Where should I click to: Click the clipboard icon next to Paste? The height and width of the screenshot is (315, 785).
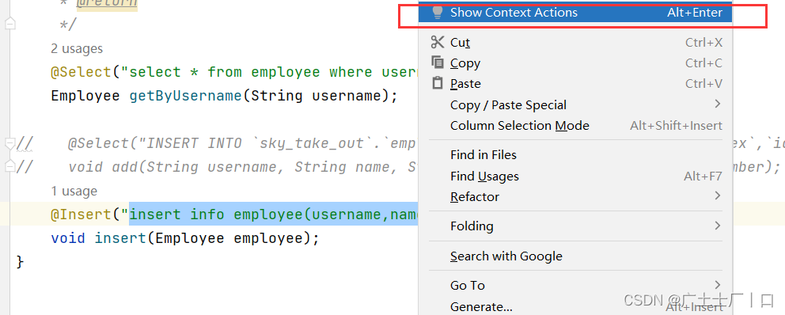point(438,83)
